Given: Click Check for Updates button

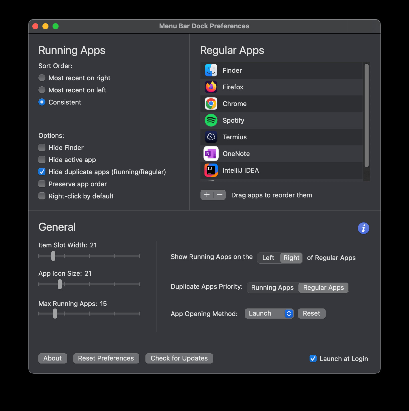Looking at the screenshot, I should tap(179, 358).
